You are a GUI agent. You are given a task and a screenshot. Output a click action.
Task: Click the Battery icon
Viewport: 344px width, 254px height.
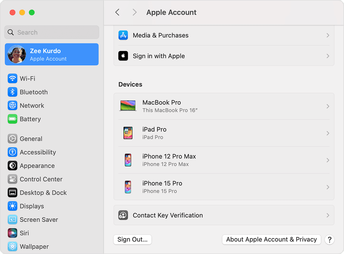pyautogui.click(x=13, y=119)
